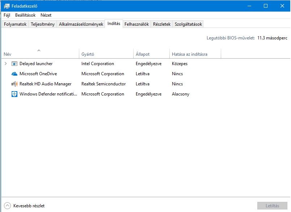Click Letiltva in the Realtek row
The width and height of the screenshot is (291, 212).
(x=143, y=84)
